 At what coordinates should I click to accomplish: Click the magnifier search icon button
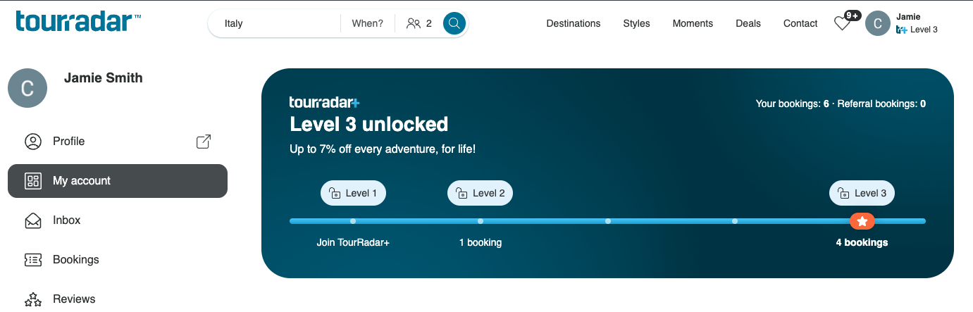454,23
